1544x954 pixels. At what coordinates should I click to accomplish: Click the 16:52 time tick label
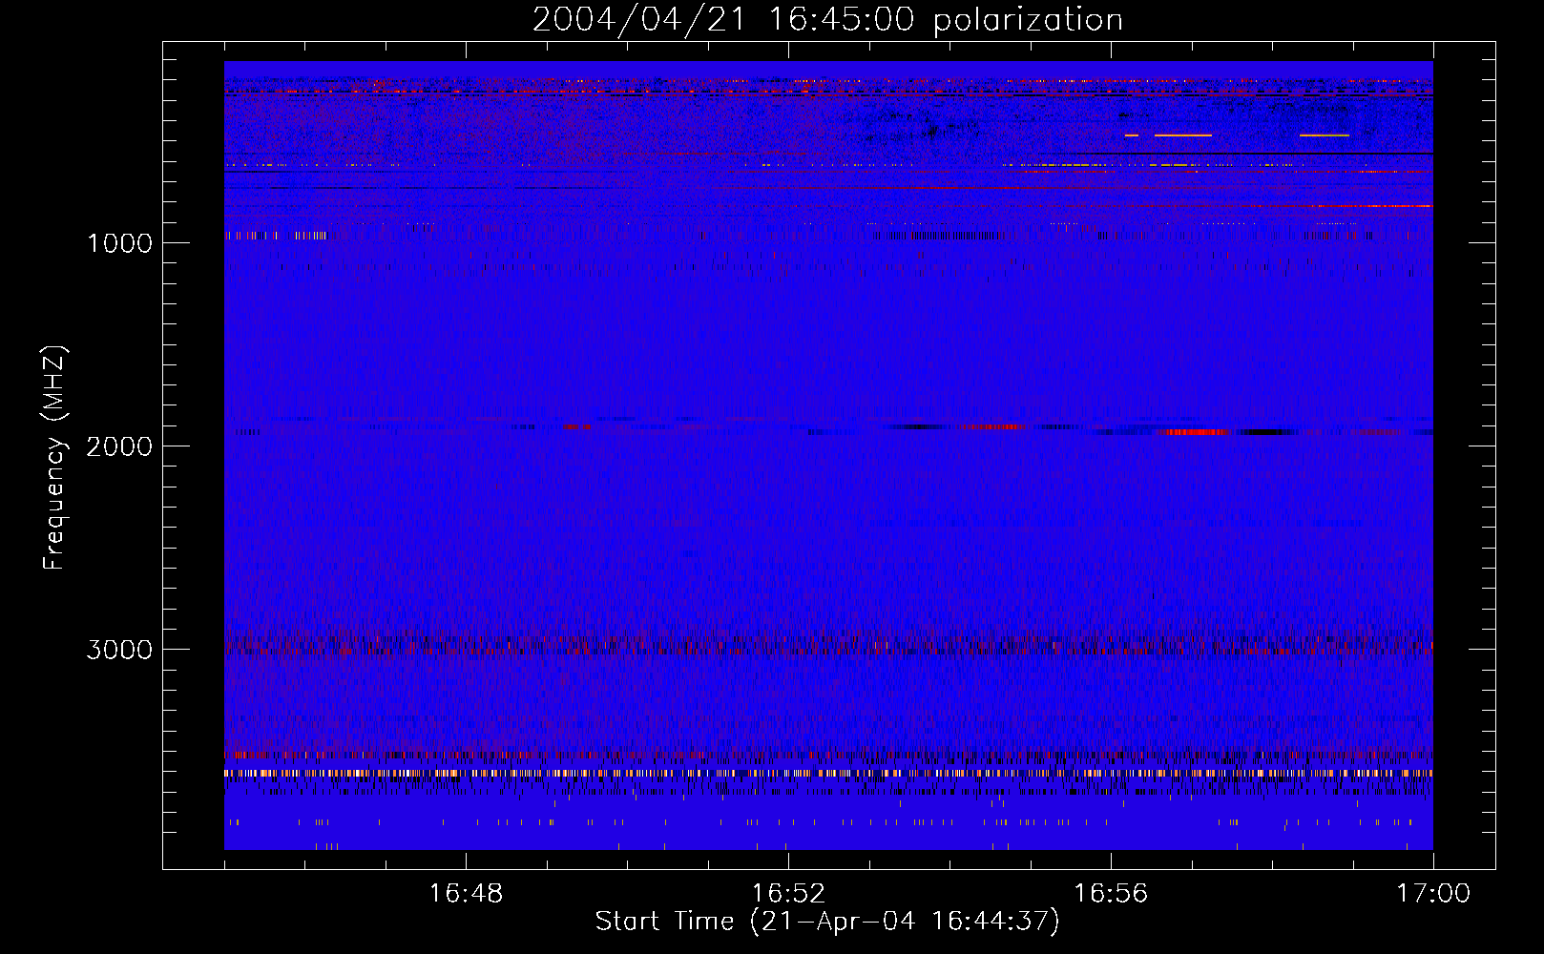pyautogui.click(x=788, y=894)
